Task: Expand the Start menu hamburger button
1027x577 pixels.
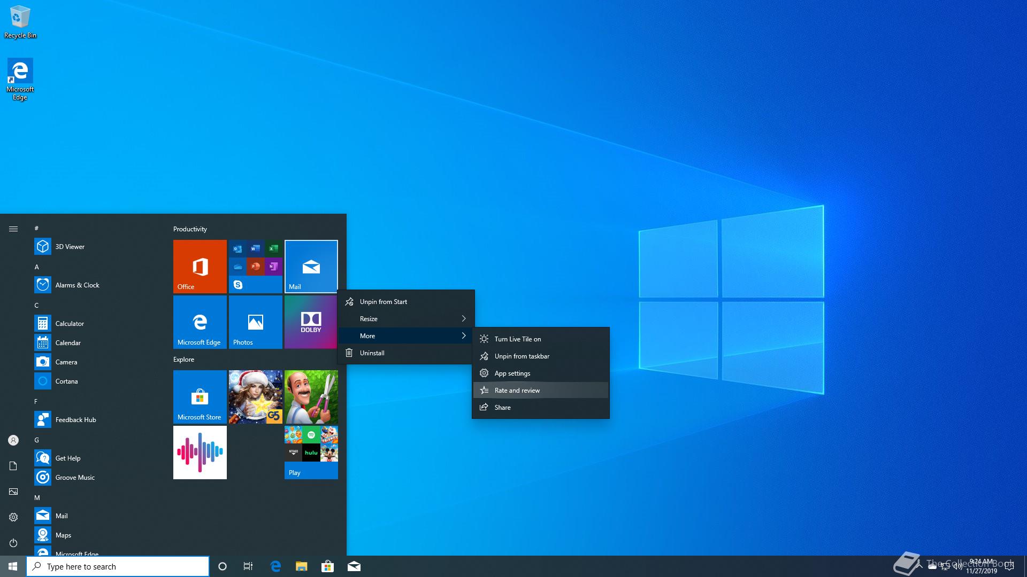Action: pos(13,229)
